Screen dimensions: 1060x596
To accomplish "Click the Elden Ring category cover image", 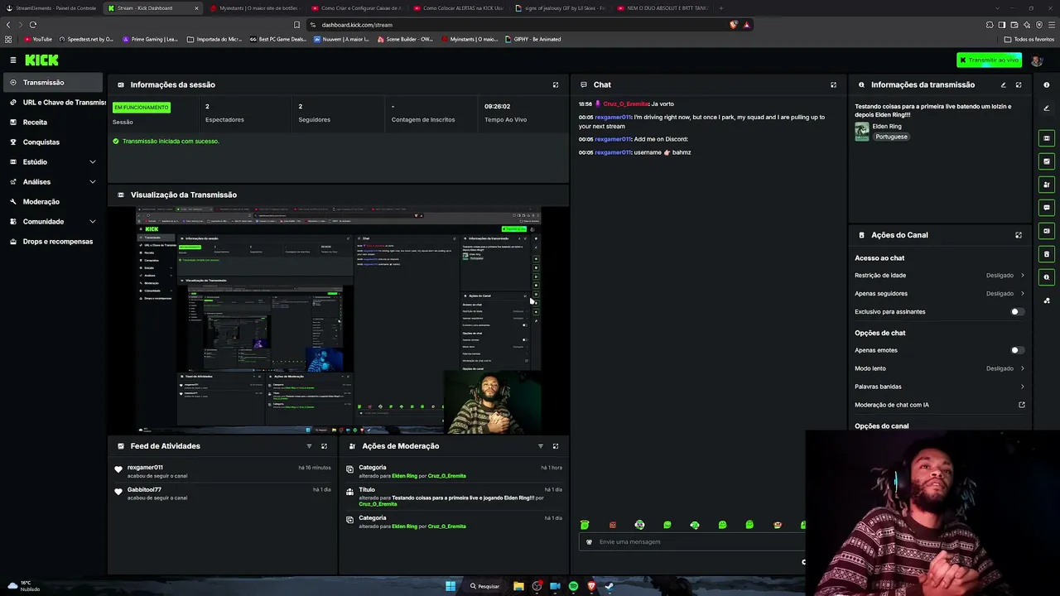I will (862, 132).
